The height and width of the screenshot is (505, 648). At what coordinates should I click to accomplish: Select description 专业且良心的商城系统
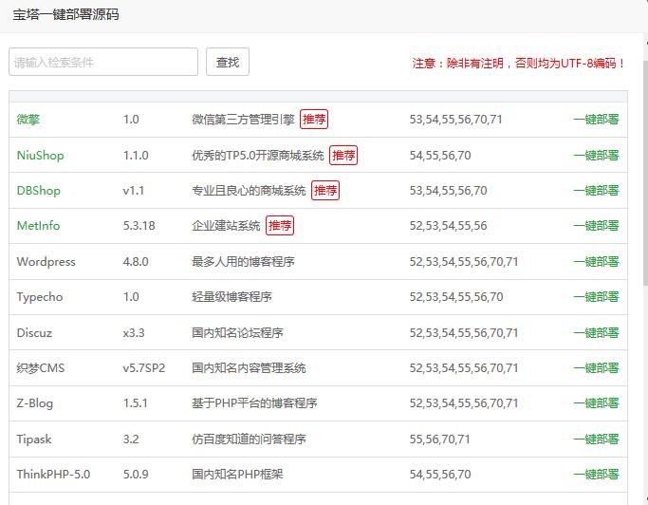(249, 191)
